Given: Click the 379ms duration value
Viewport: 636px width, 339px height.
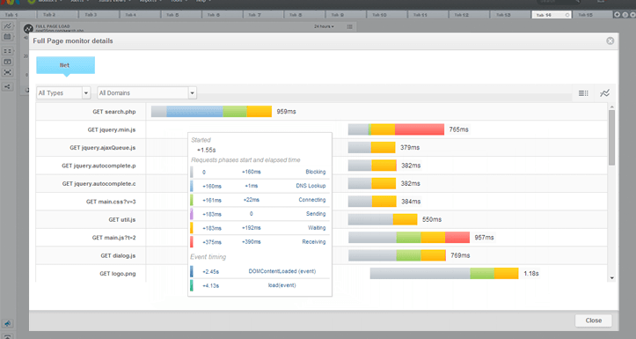Looking at the screenshot, I should pyautogui.click(x=410, y=147).
